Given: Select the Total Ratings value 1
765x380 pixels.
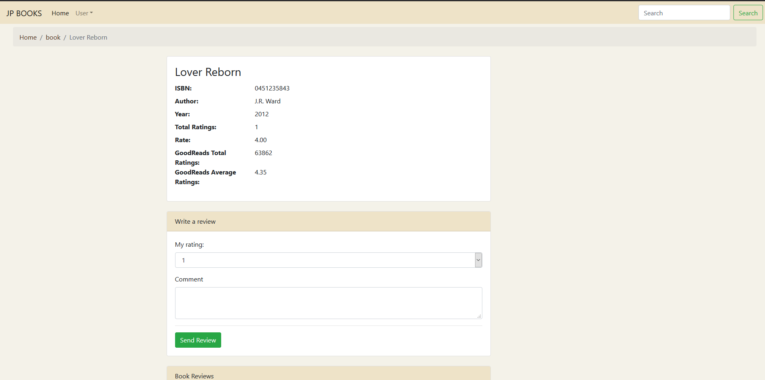Looking at the screenshot, I should tap(256, 127).
